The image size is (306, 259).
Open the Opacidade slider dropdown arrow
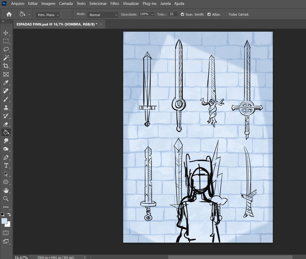pos(152,14)
